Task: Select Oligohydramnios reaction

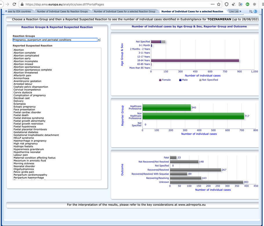Action: 24,169
